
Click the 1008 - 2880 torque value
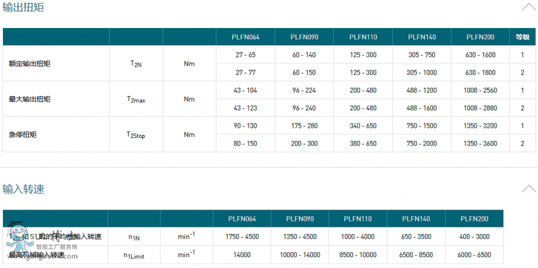(x=481, y=108)
